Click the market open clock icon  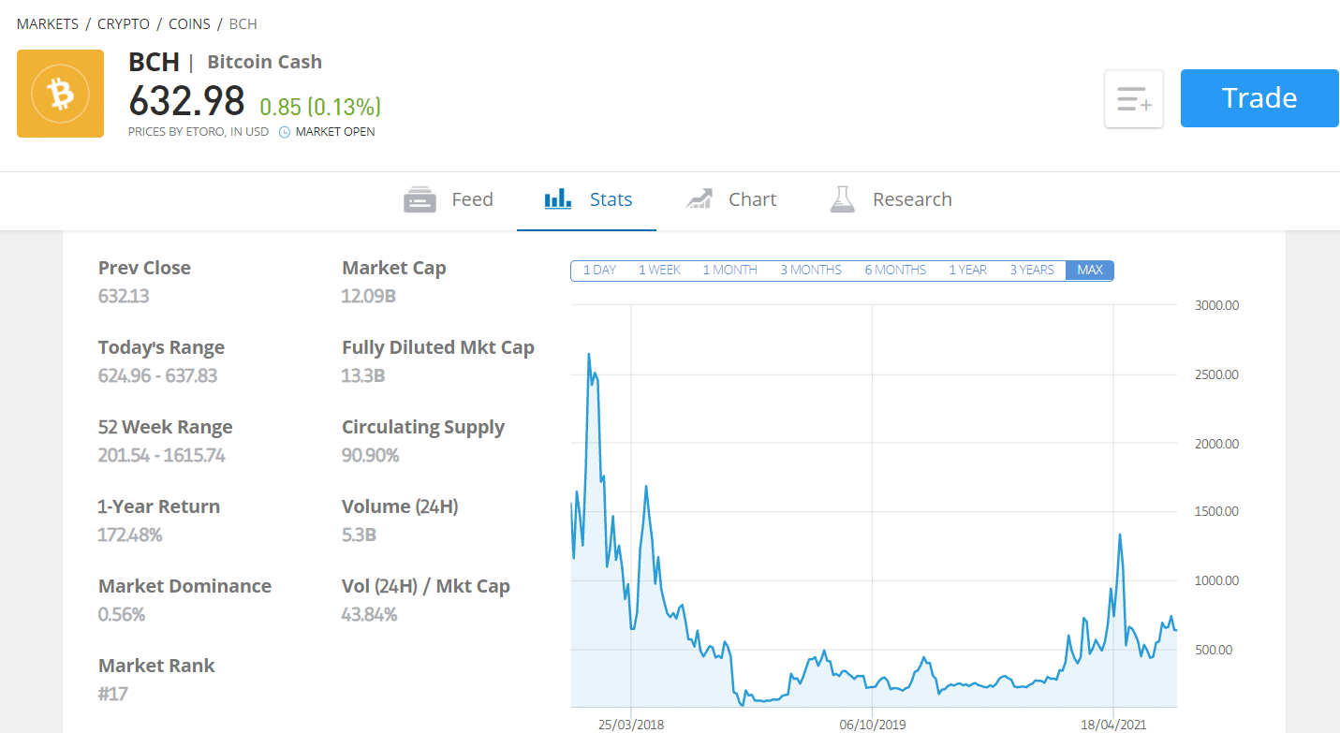(285, 132)
